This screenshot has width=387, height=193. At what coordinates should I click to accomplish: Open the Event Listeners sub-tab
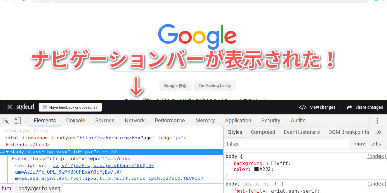(301, 132)
